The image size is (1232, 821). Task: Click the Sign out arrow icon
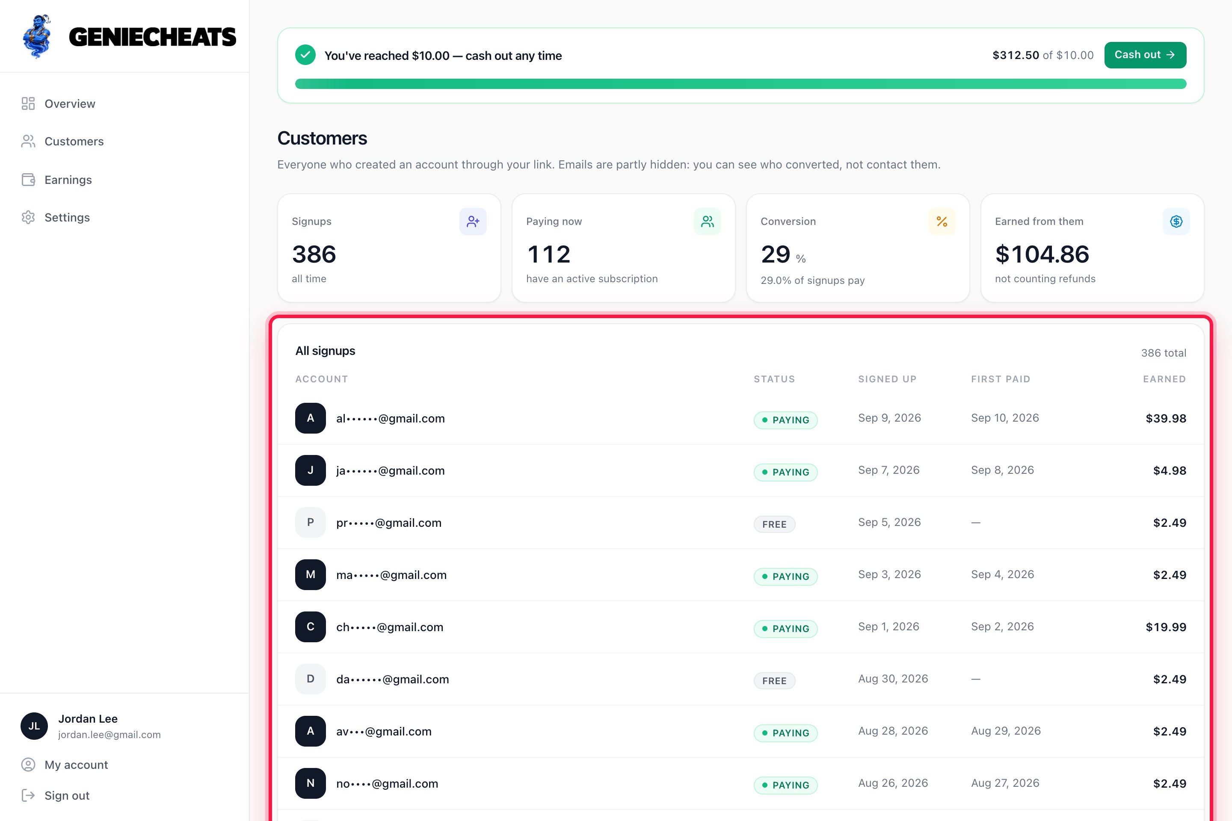(x=28, y=795)
